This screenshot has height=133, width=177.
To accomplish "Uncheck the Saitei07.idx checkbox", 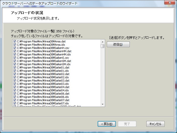I will pos(15,103).
